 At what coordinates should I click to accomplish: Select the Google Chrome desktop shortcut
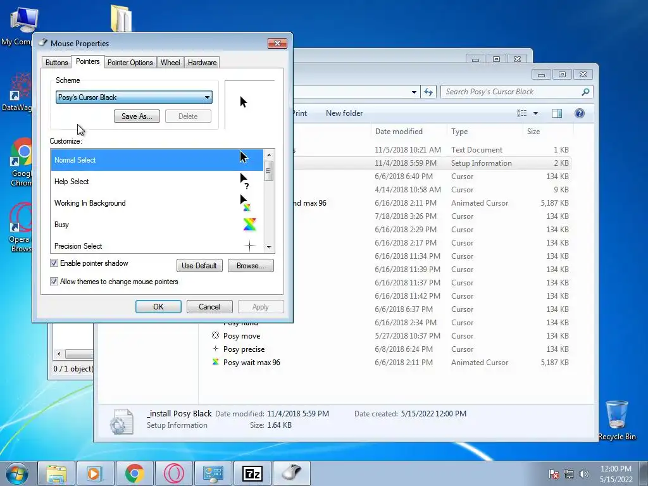tap(20, 163)
